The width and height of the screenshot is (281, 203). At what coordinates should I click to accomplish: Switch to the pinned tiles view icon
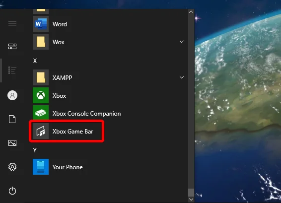(12, 46)
